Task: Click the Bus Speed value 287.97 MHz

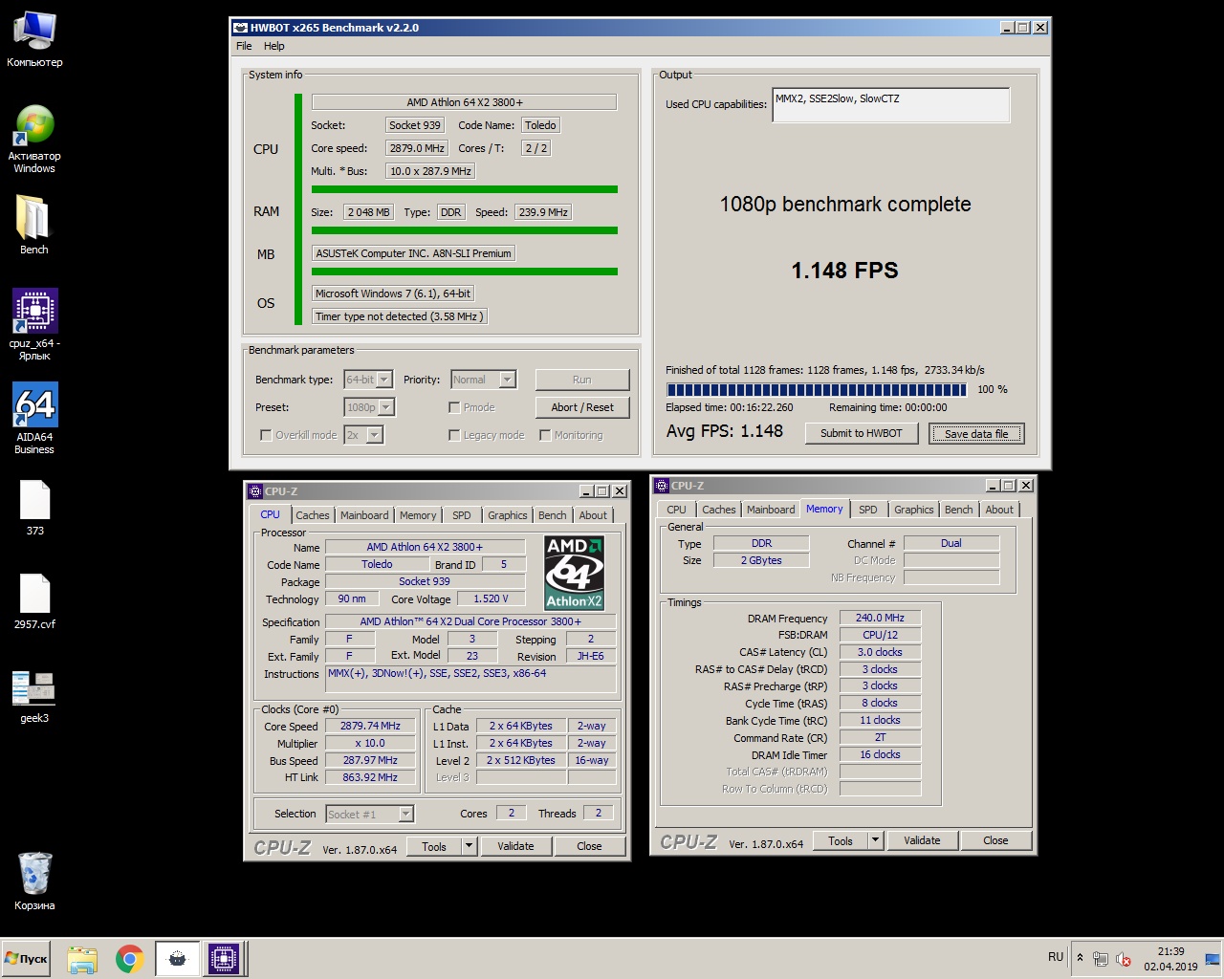Action: point(370,761)
